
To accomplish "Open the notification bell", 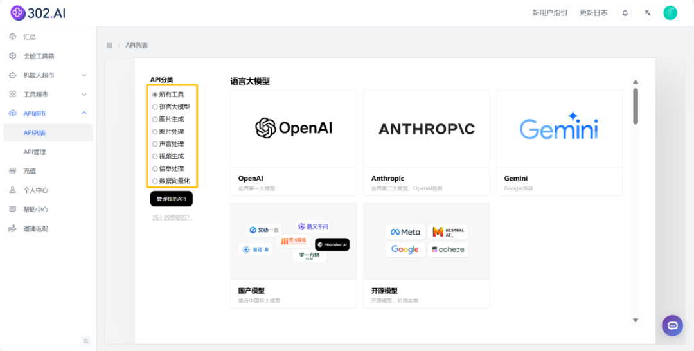I will [625, 13].
